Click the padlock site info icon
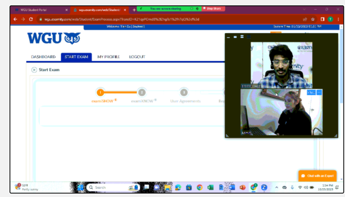The width and height of the screenshot is (345, 197). [41, 19]
